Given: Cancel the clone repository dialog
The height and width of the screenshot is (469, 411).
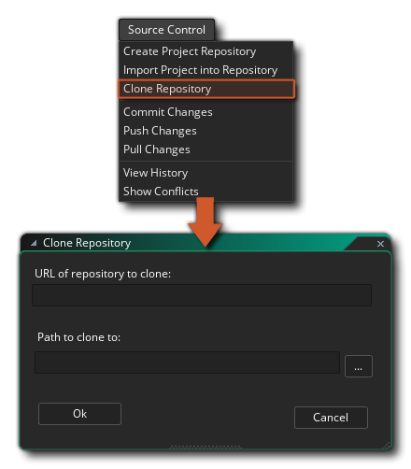Looking at the screenshot, I should click(331, 418).
